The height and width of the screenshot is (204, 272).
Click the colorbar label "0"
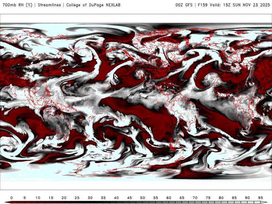point(12,198)
